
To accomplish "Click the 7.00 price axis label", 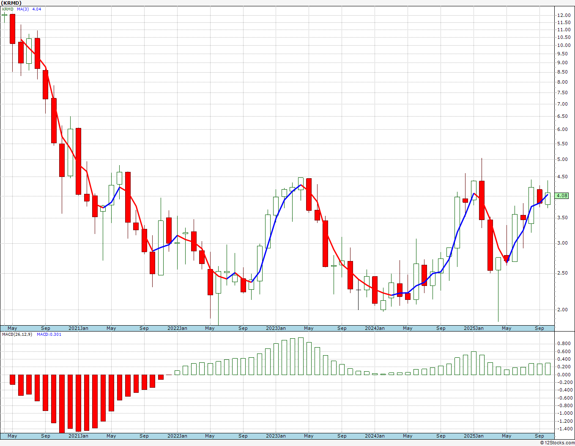I will tap(562, 104).
